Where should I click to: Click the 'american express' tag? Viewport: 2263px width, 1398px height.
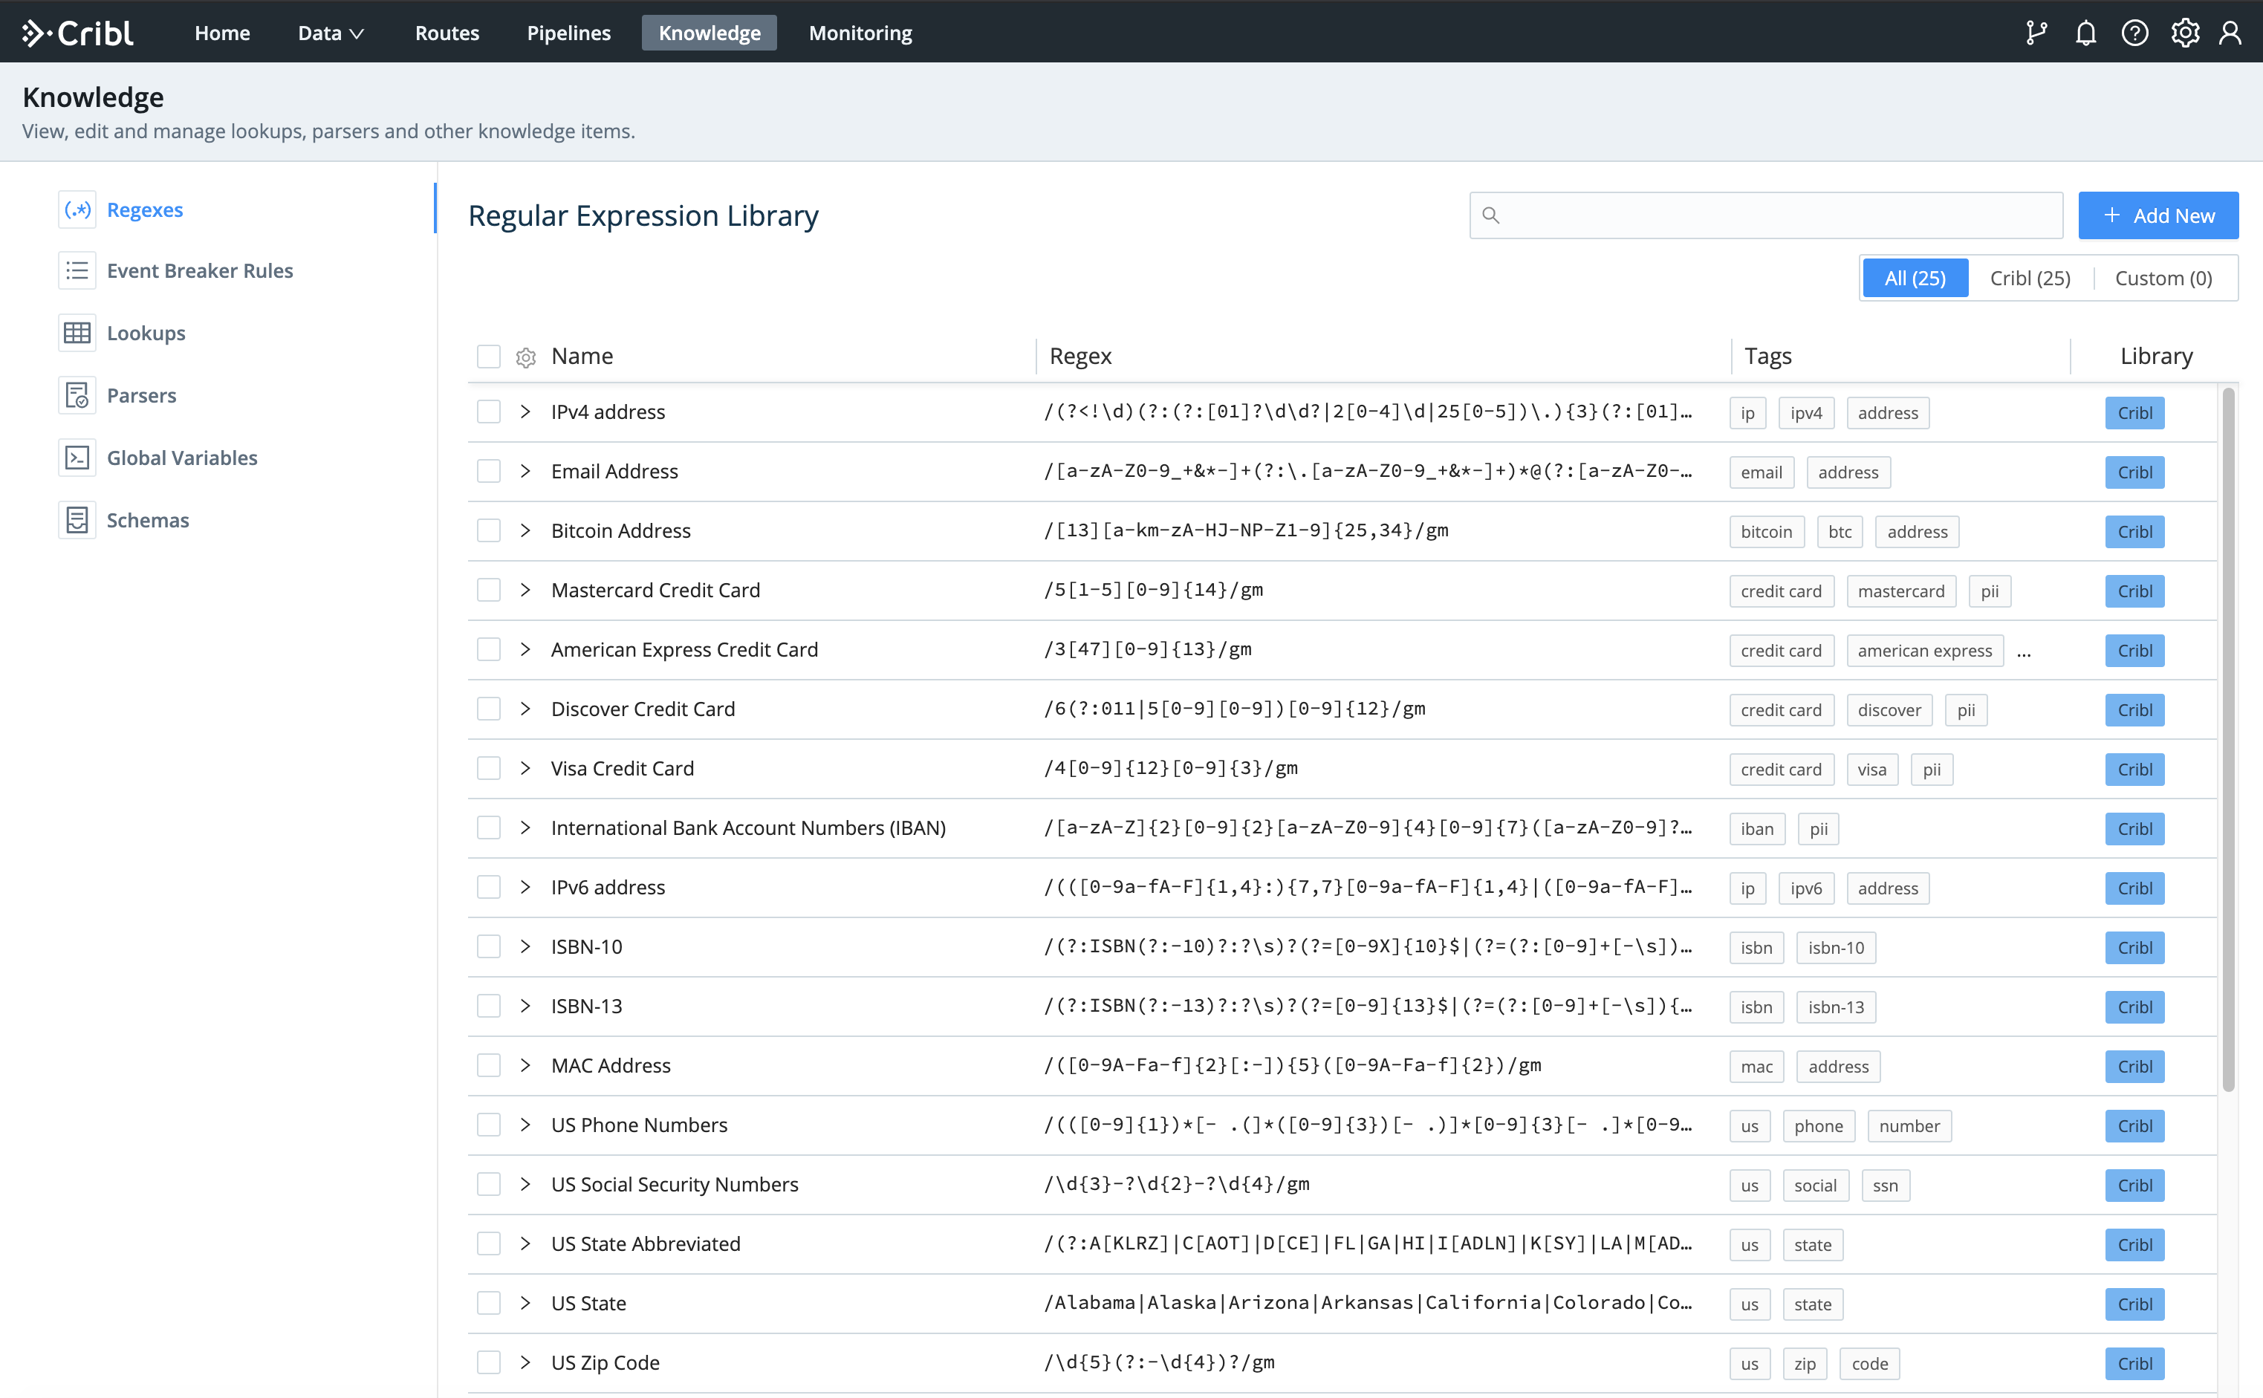[x=1924, y=651]
